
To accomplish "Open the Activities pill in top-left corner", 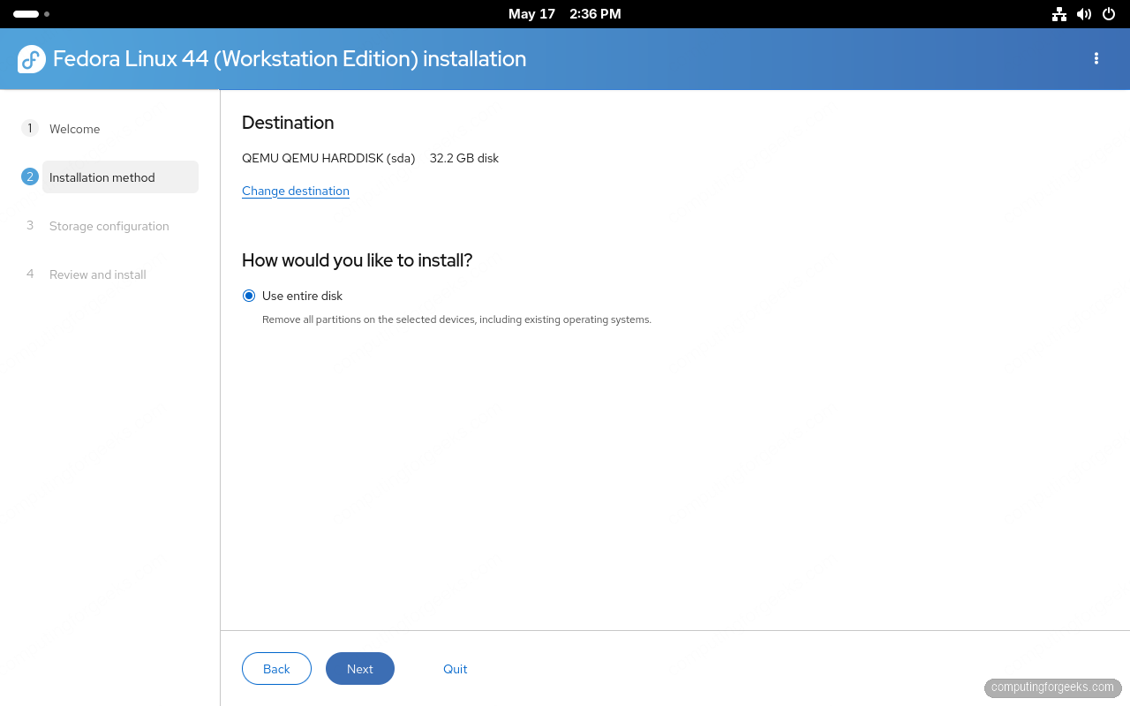I will pos(31,14).
